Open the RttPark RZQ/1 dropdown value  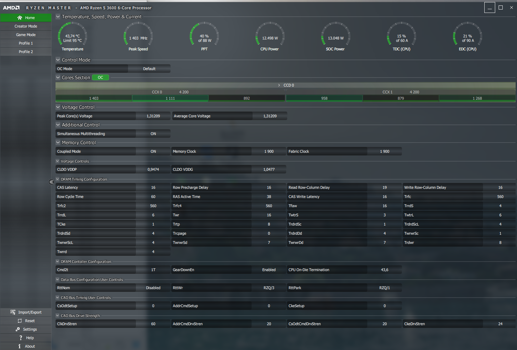385,288
